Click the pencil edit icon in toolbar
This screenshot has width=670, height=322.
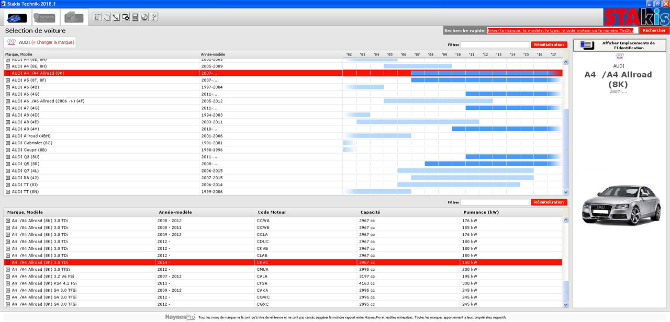(116, 17)
